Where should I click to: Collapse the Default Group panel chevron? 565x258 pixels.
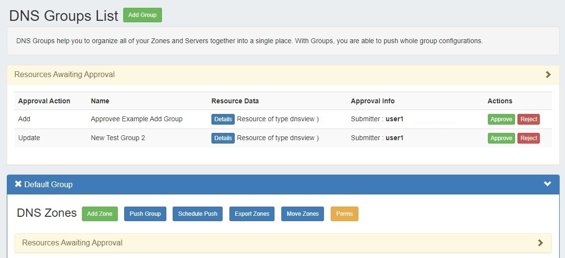coord(548,184)
